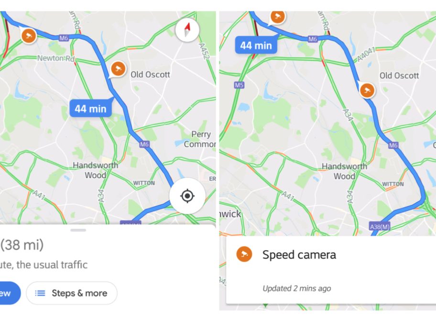The width and height of the screenshot is (436, 322).
Task: Tap the M5 road shield on right map
Action: coord(239,85)
